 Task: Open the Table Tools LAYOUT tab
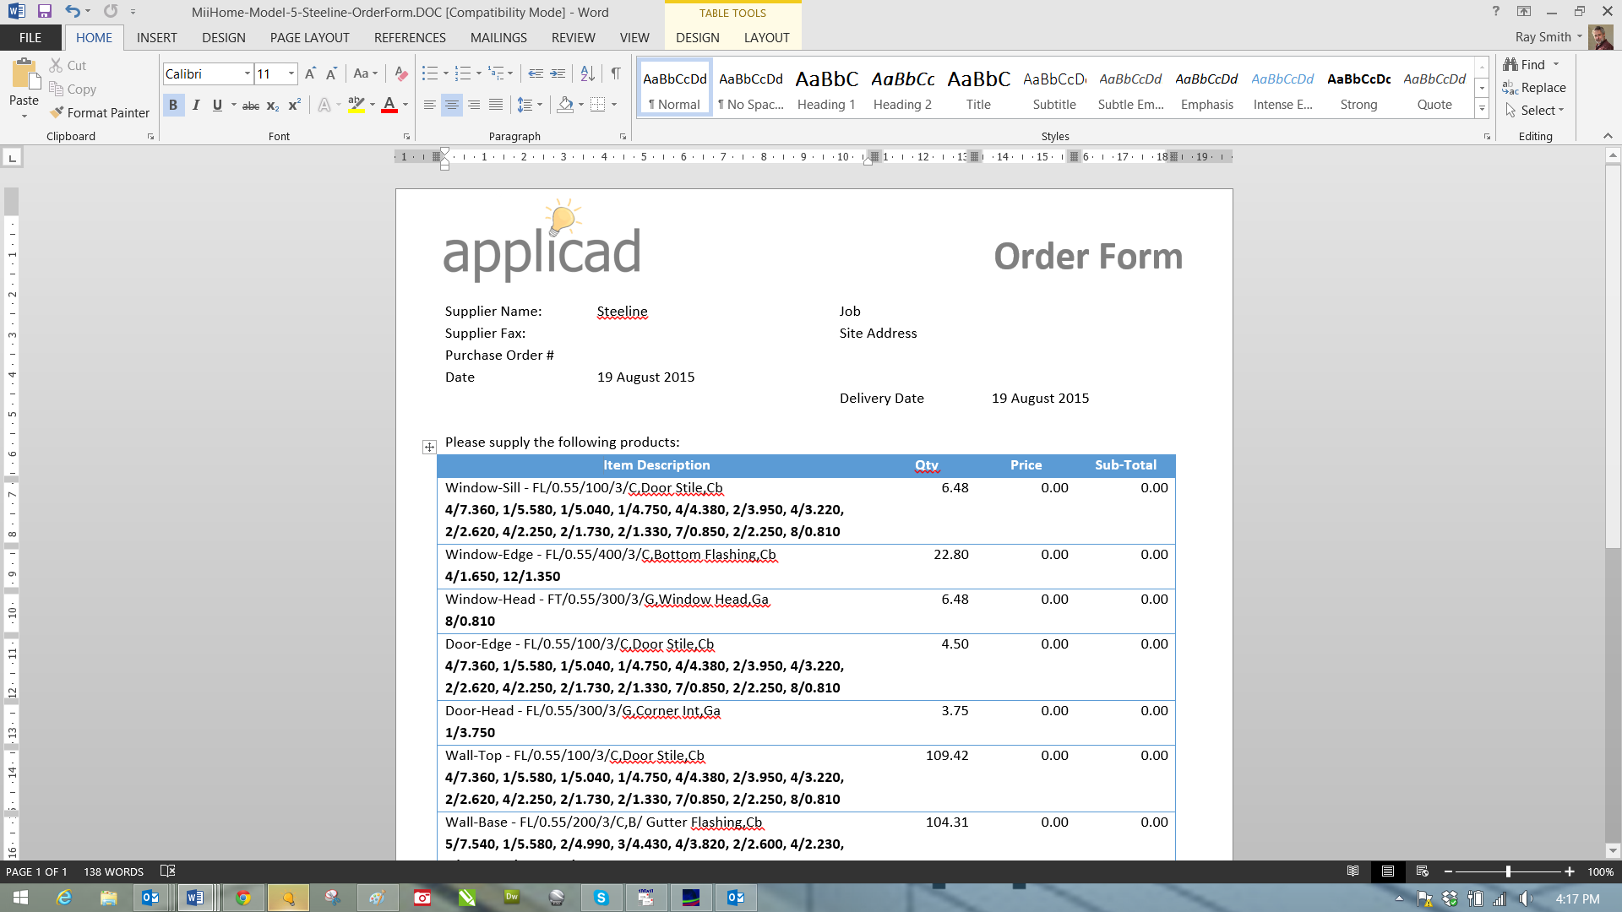[766, 37]
